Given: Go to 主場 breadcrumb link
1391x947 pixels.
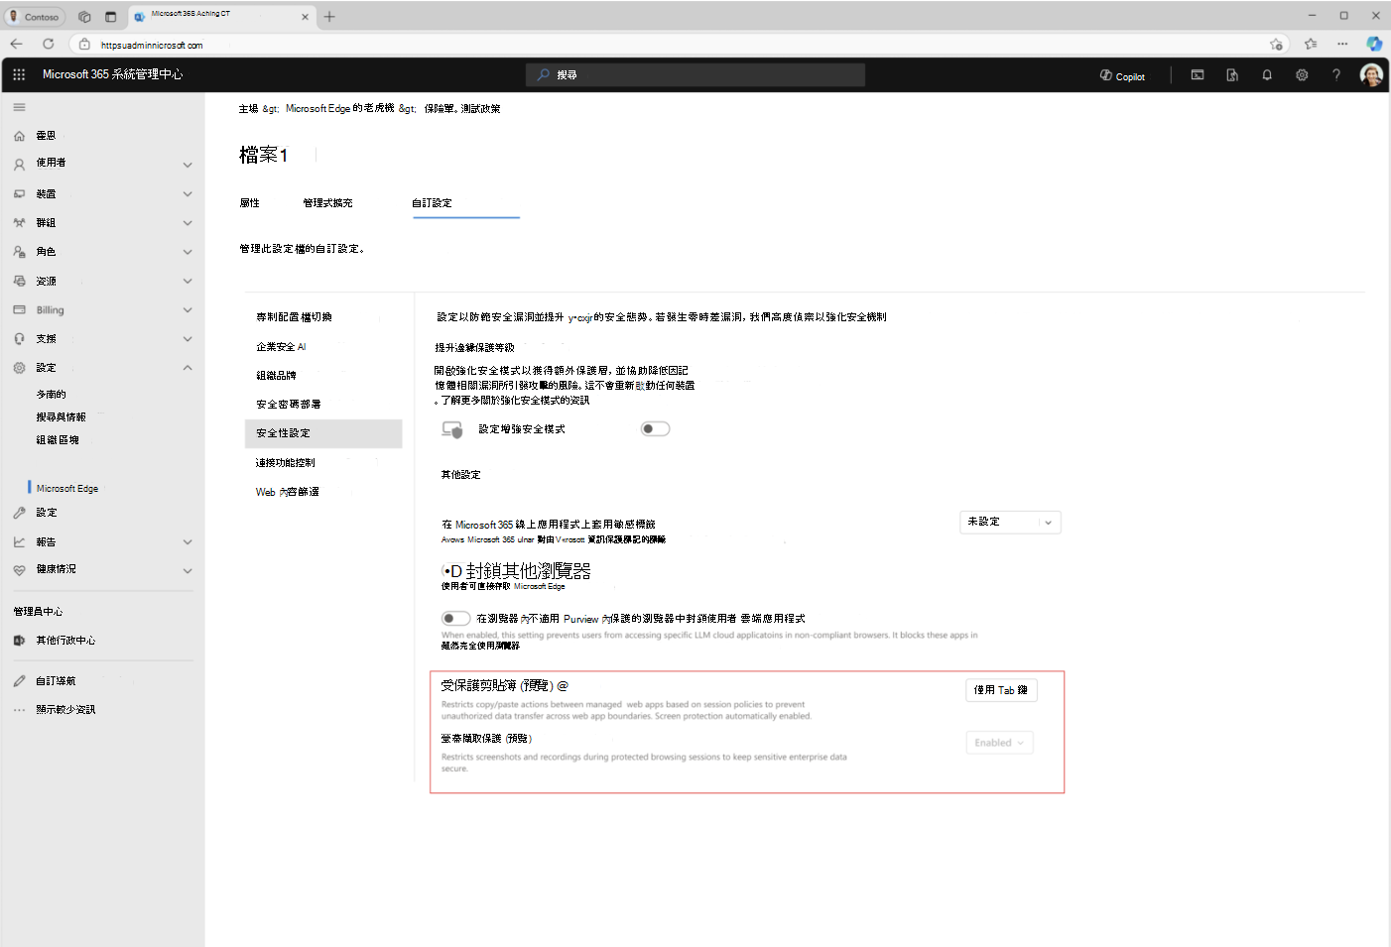Looking at the screenshot, I should [x=248, y=109].
